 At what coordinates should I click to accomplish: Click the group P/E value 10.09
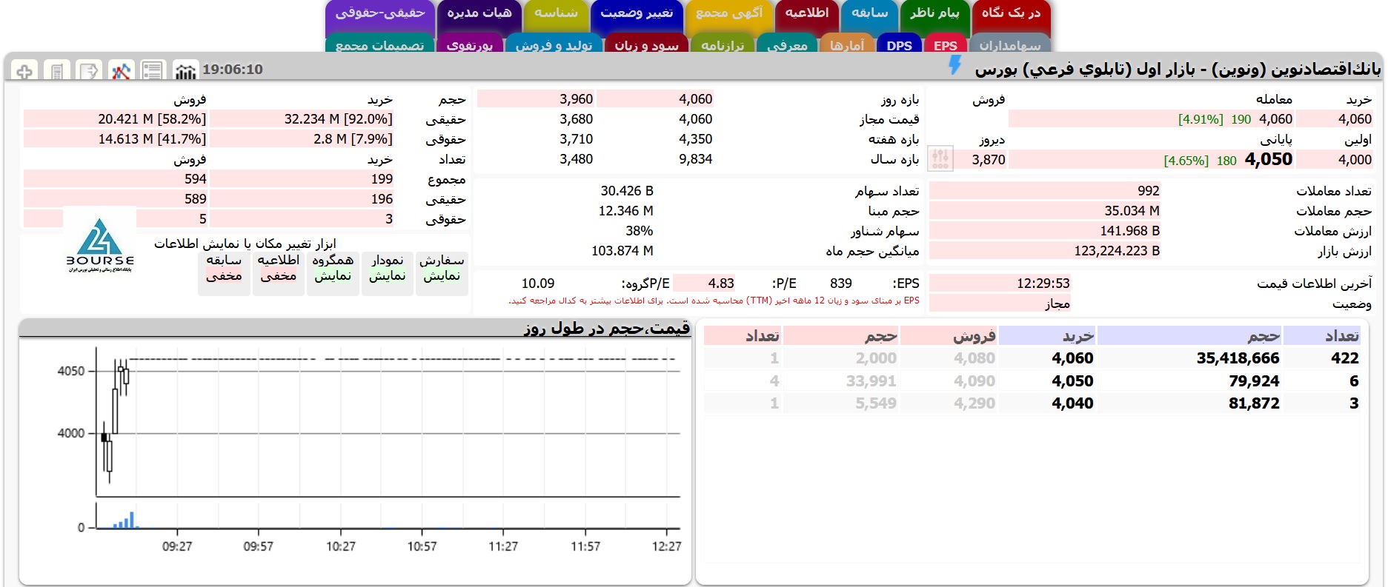coord(538,284)
